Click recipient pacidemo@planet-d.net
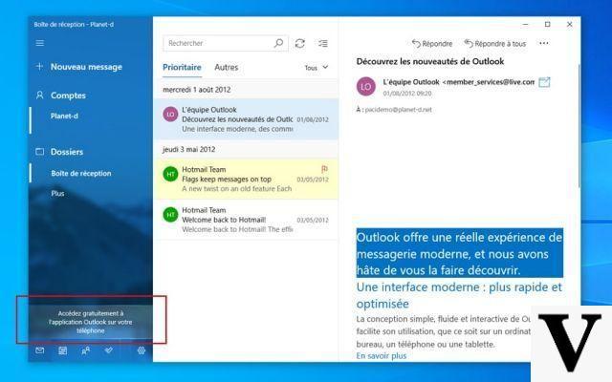The height and width of the screenshot is (382, 612). pos(398,110)
